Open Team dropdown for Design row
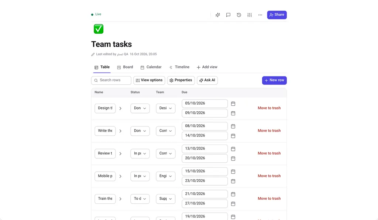This screenshot has height=220, width=378. 166,108
